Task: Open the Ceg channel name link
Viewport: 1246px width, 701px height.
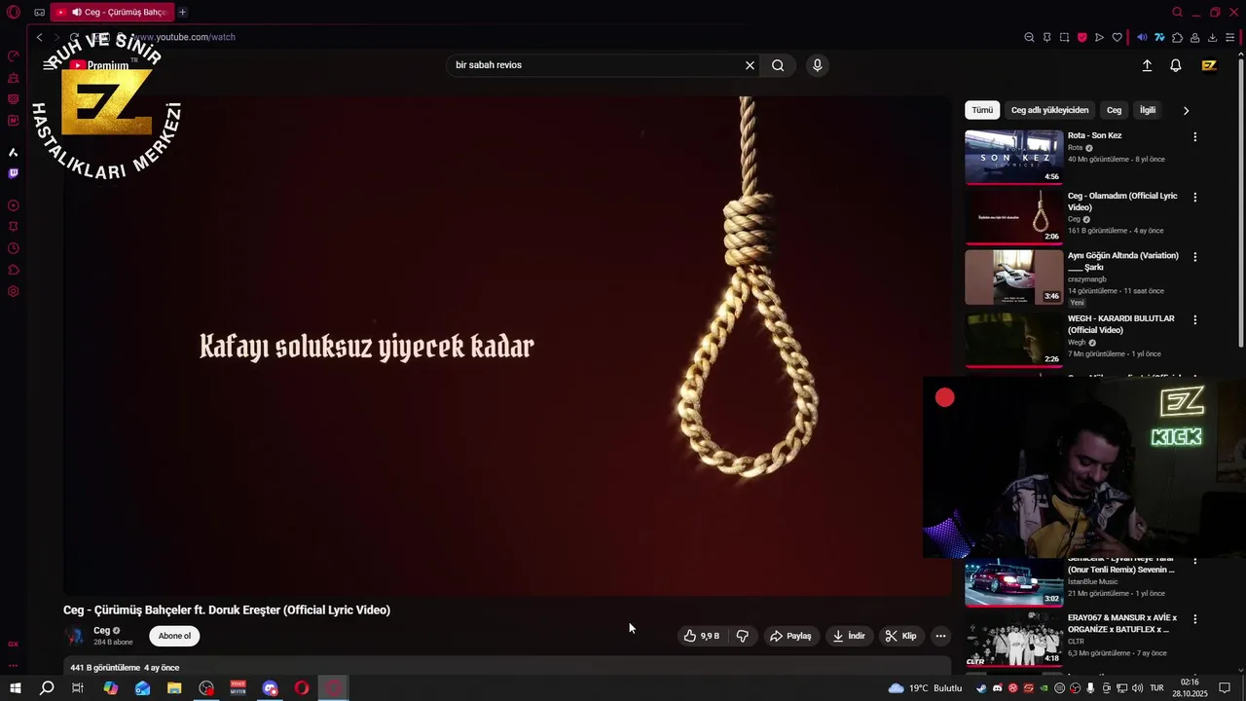Action: click(x=101, y=631)
